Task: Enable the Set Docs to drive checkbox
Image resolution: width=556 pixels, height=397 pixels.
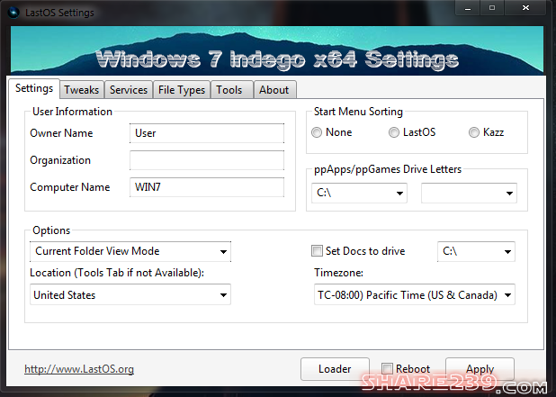Action: point(317,251)
